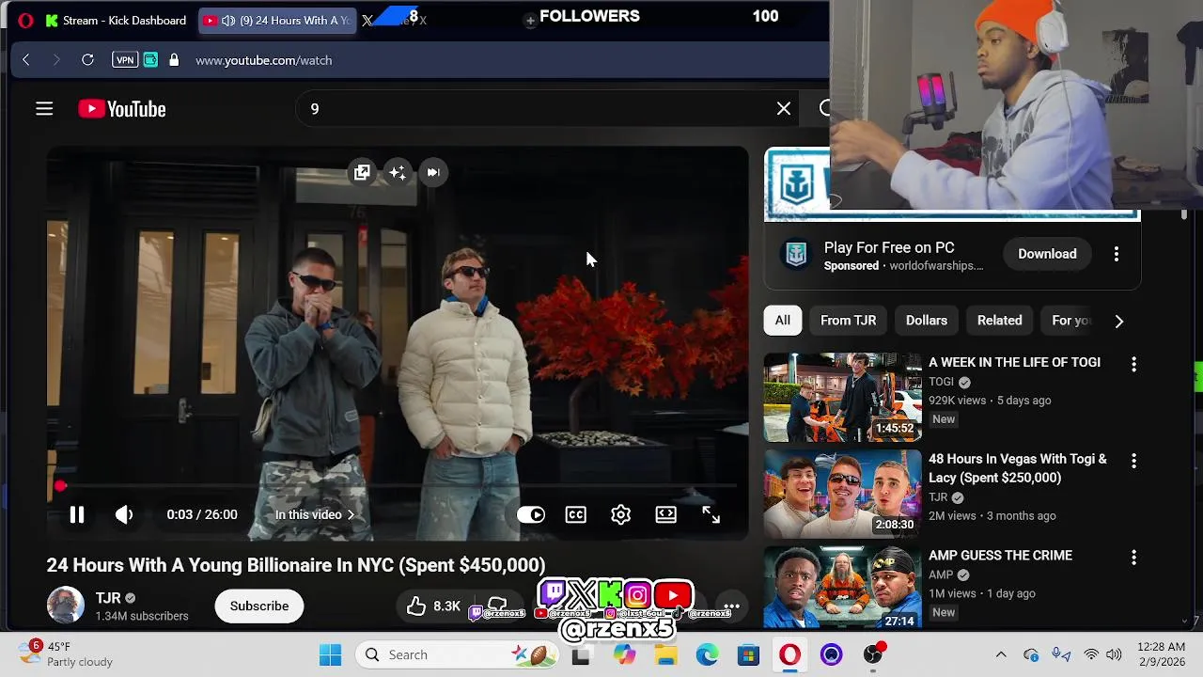Clear the YouTube search box with the X

(784, 108)
